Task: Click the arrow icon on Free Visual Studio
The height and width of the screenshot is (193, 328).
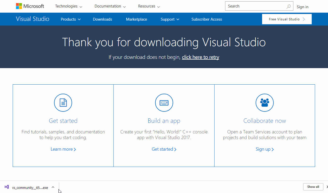Action: click(304, 19)
